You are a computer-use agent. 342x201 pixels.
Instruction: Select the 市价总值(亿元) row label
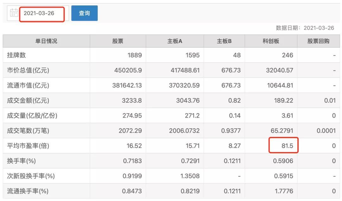click(x=28, y=70)
